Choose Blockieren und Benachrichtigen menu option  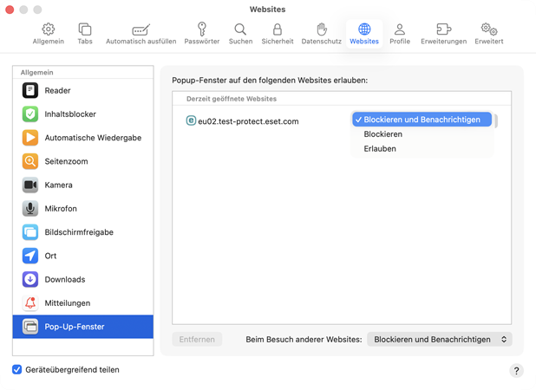coord(422,120)
